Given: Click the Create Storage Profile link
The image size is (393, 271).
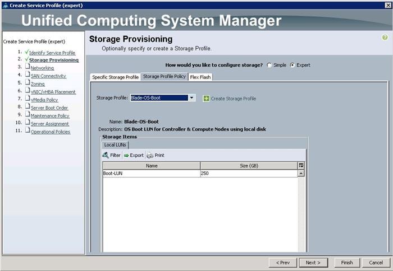Looking at the screenshot, I should (234, 99).
